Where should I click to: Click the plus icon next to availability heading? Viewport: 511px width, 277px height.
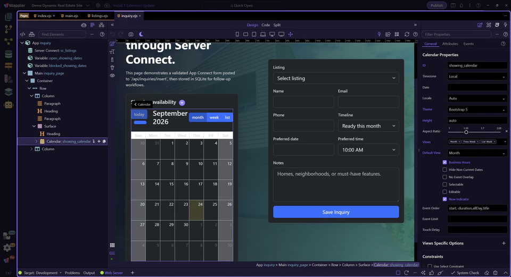coord(182,103)
